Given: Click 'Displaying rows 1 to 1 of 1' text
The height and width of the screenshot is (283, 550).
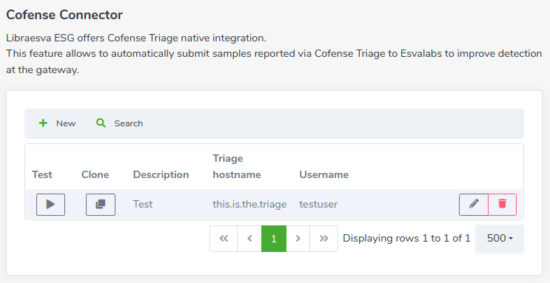Looking at the screenshot, I should tap(406, 238).
